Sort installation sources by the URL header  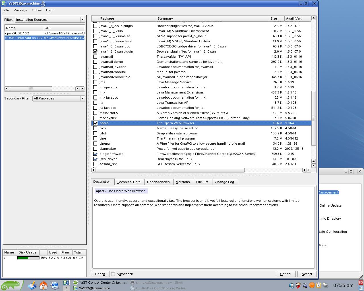[64, 28]
